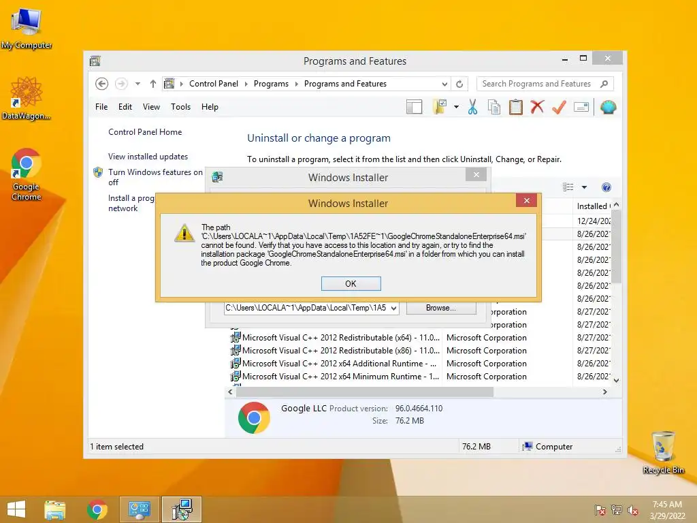Open Control Panel Home link
The image size is (697, 523).
tap(145, 132)
